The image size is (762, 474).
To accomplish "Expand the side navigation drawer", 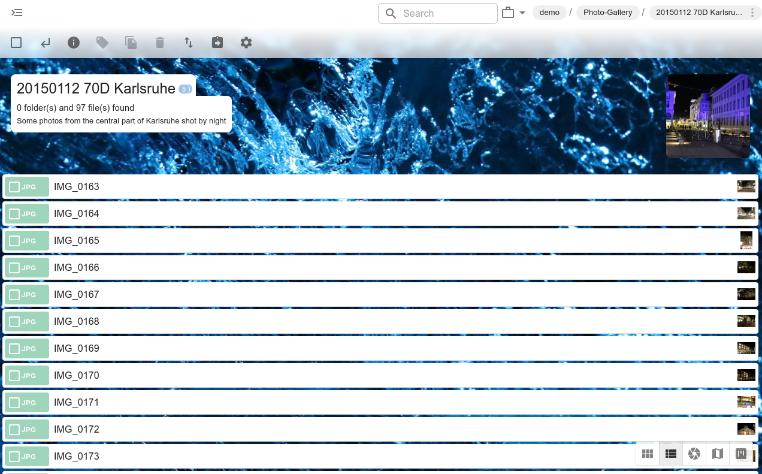I will (x=17, y=13).
